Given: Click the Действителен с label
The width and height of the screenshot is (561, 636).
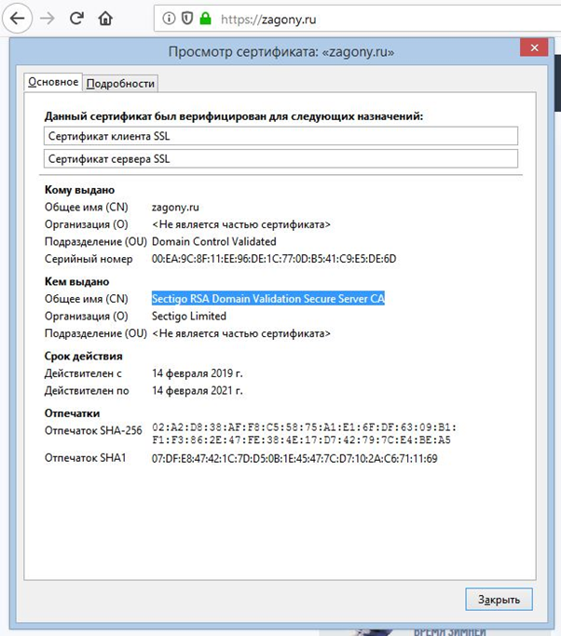Looking at the screenshot, I should [x=83, y=373].
